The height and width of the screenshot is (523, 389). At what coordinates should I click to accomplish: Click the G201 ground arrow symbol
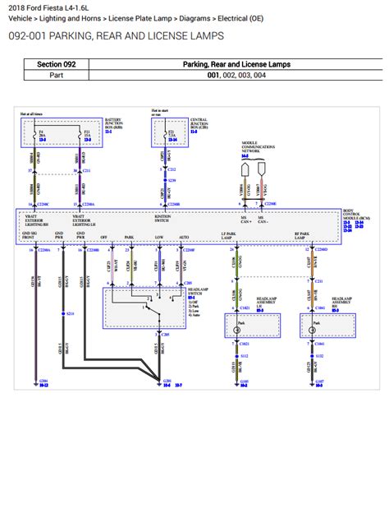[x=159, y=384]
